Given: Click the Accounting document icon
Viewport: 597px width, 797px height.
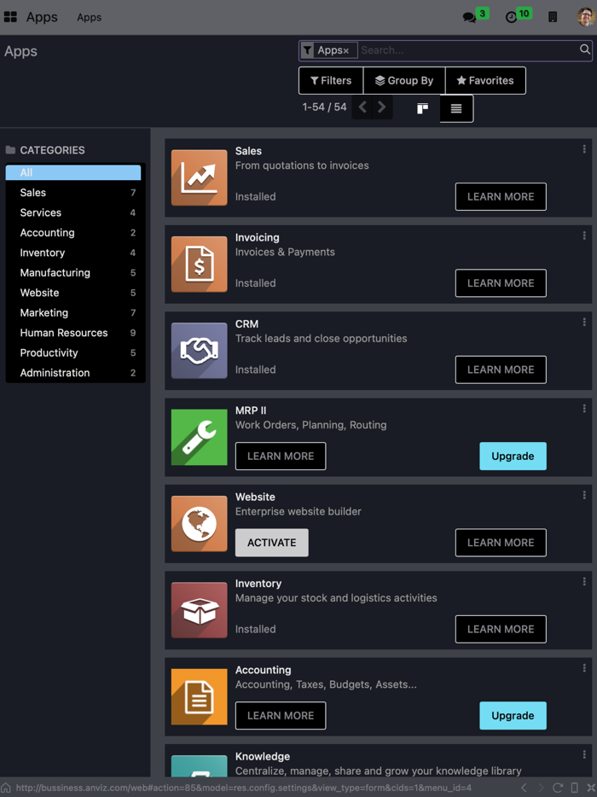Looking at the screenshot, I should (200, 696).
